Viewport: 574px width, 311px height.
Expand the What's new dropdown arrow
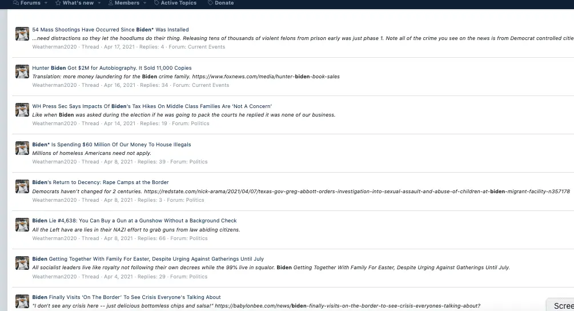click(x=99, y=3)
